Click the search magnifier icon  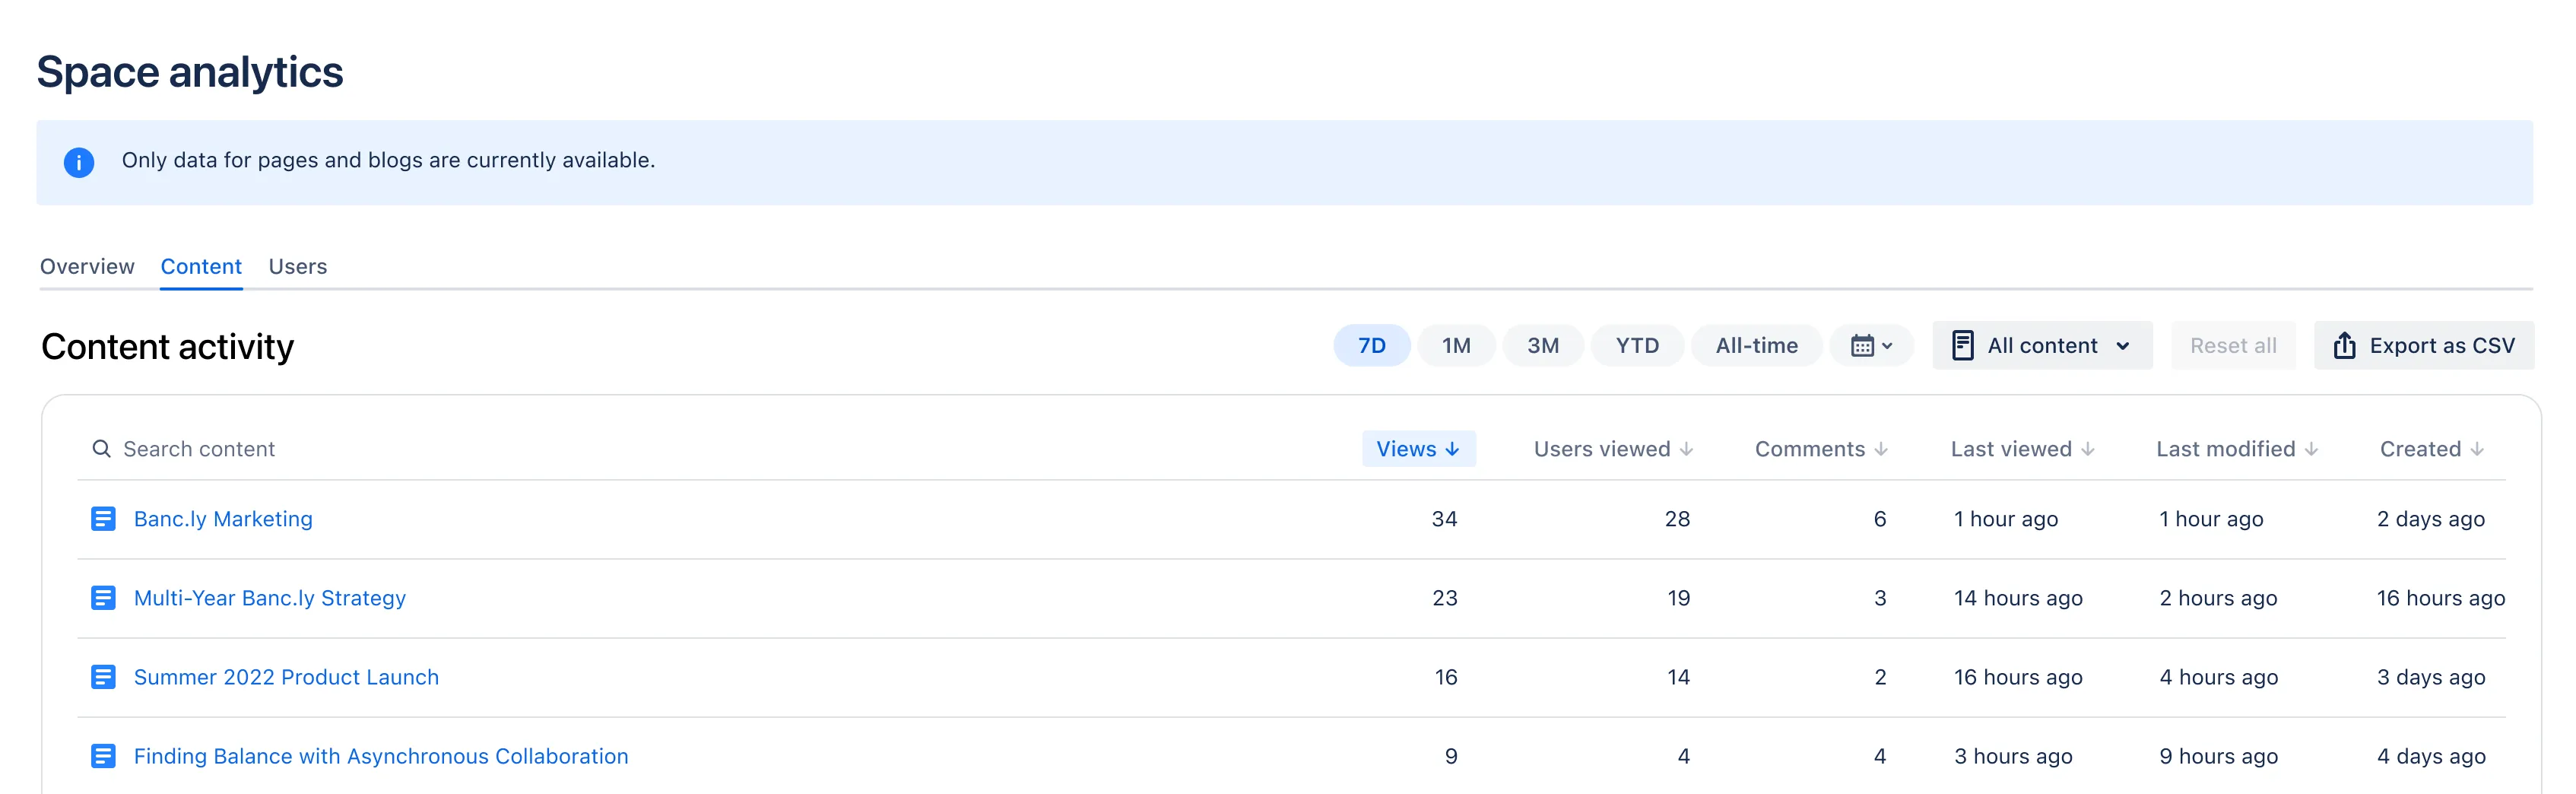(x=101, y=449)
